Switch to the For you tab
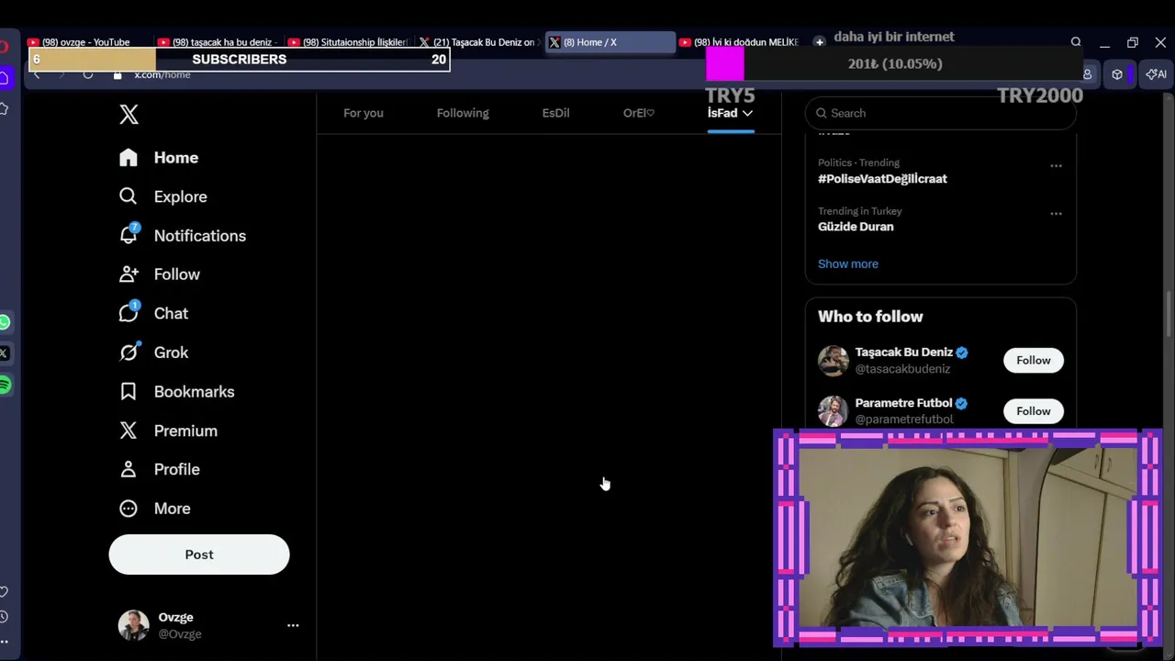 click(x=364, y=113)
